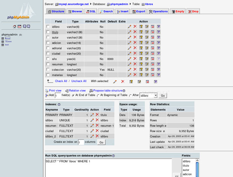The width and height of the screenshot is (233, 177).
Task: Click the Home icon in sidebar
Action: [15, 26]
